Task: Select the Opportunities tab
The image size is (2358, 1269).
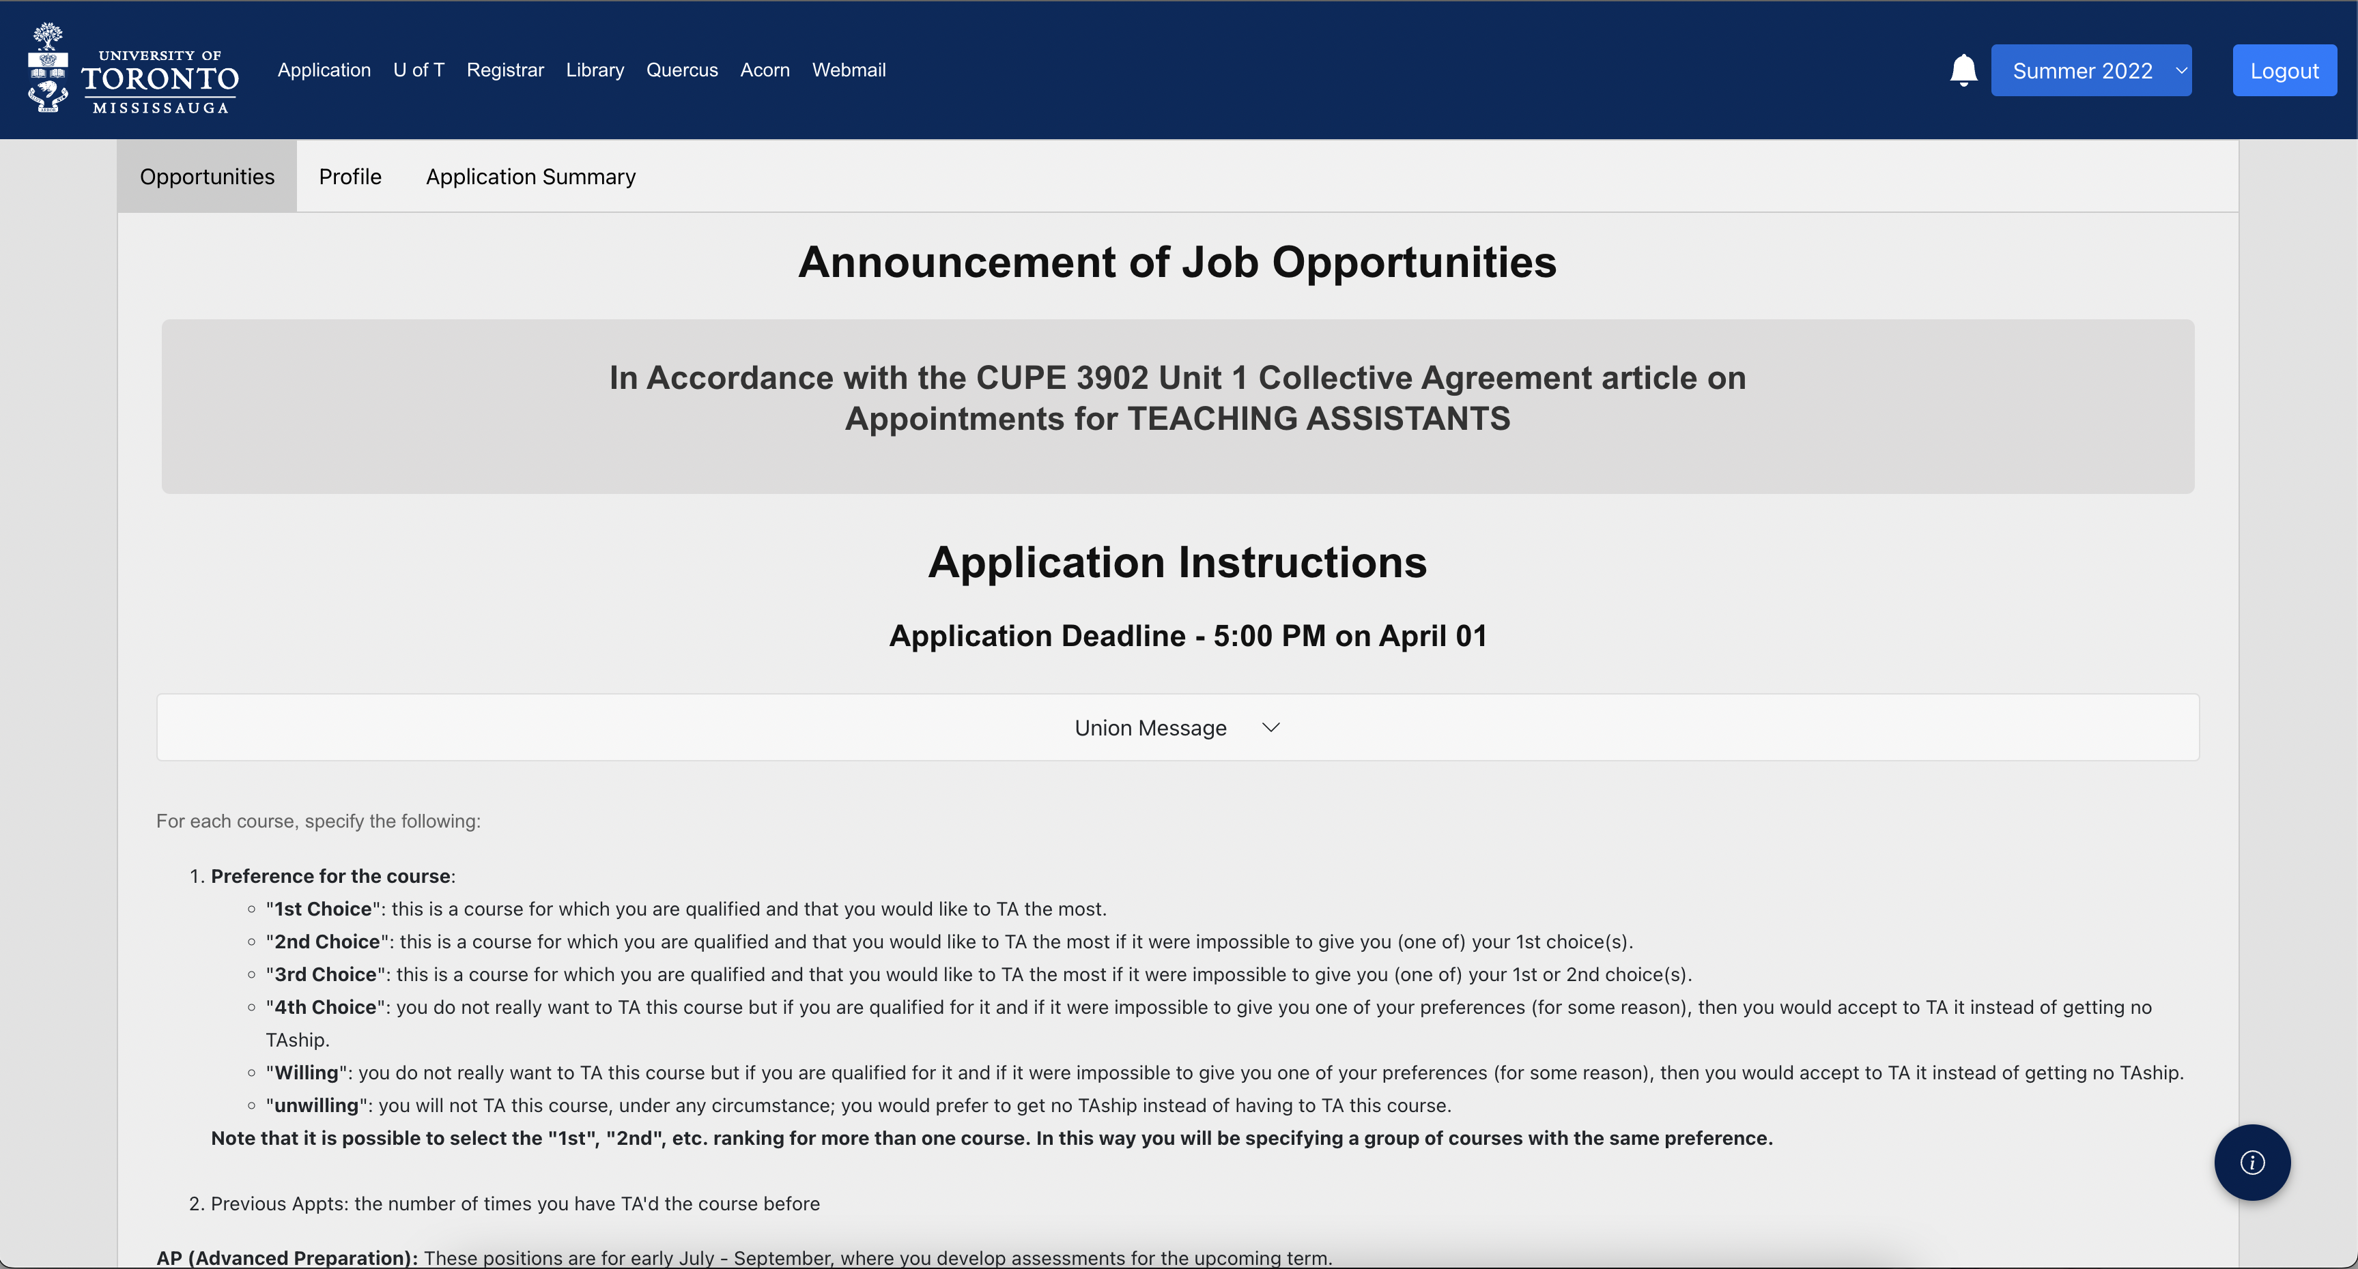Action: click(207, 175)
